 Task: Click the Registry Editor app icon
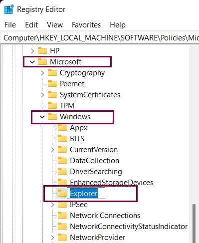coord(9,9)
